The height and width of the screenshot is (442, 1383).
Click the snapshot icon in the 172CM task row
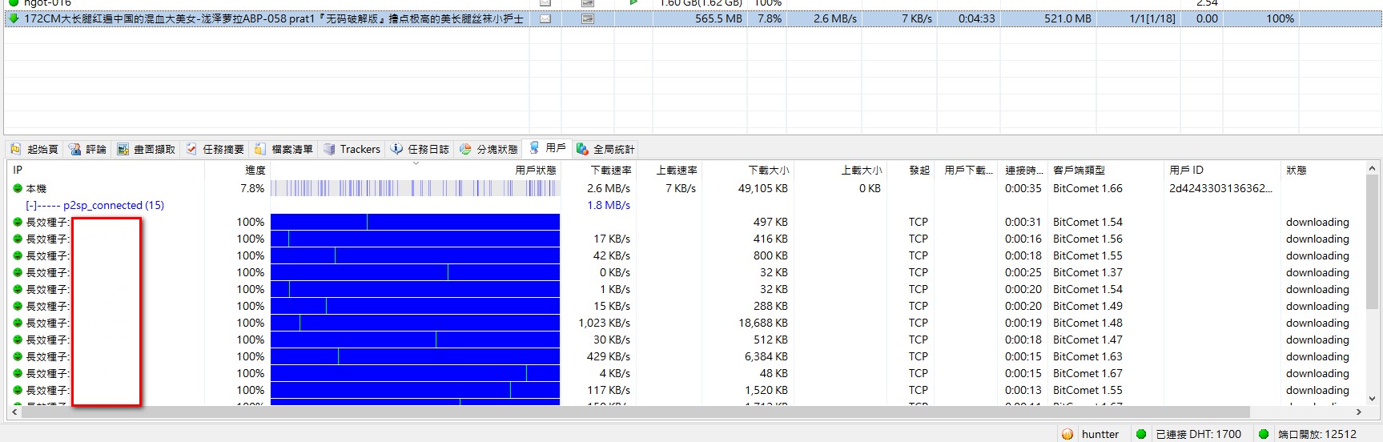click(588, 18)
